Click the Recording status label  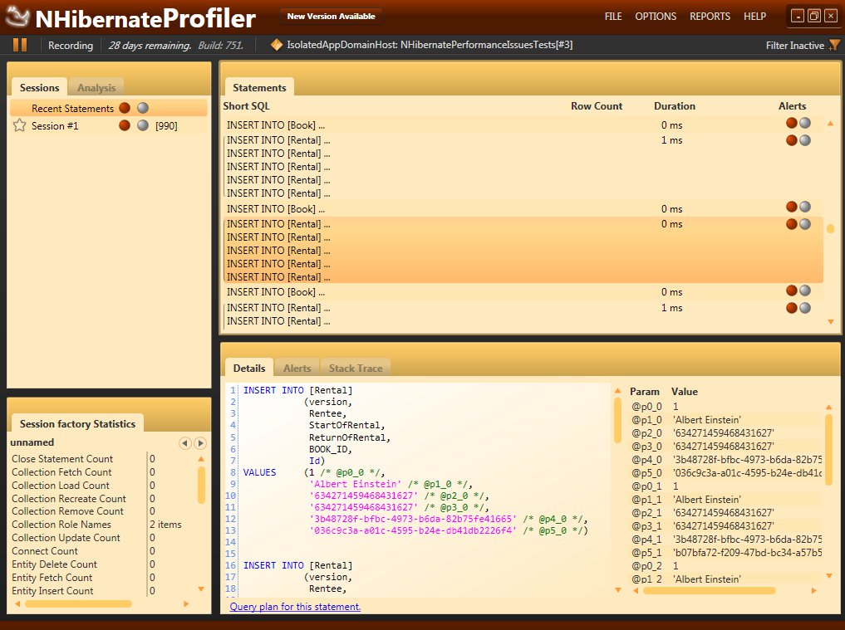[70, 45]
